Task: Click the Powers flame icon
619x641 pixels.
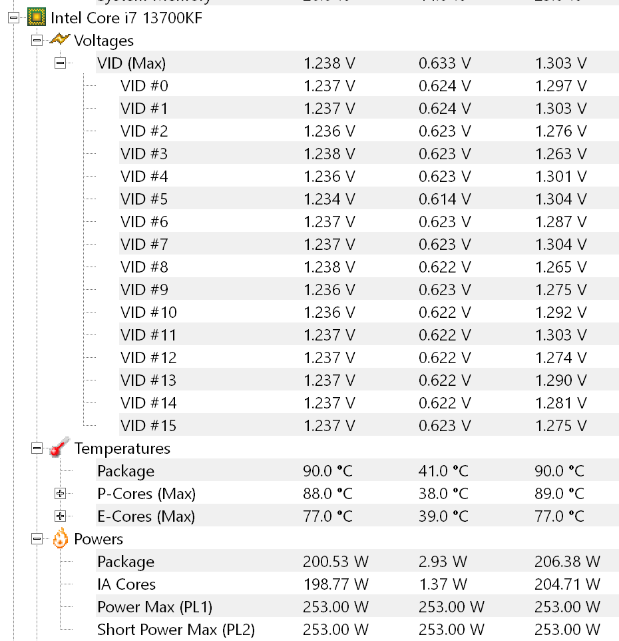Action: click(x=60, y=539)
